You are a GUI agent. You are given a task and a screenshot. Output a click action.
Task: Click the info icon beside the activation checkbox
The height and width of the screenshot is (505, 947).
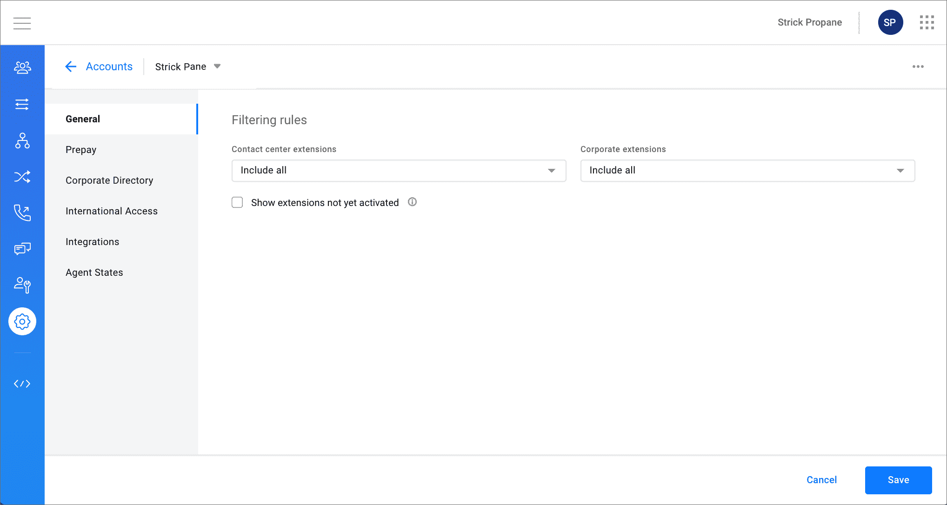click(x=412, y=202)
